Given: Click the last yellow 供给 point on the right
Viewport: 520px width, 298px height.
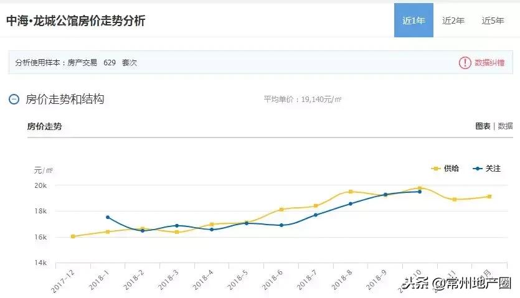Looking at the screenshot, I should [x=489, y=197].
